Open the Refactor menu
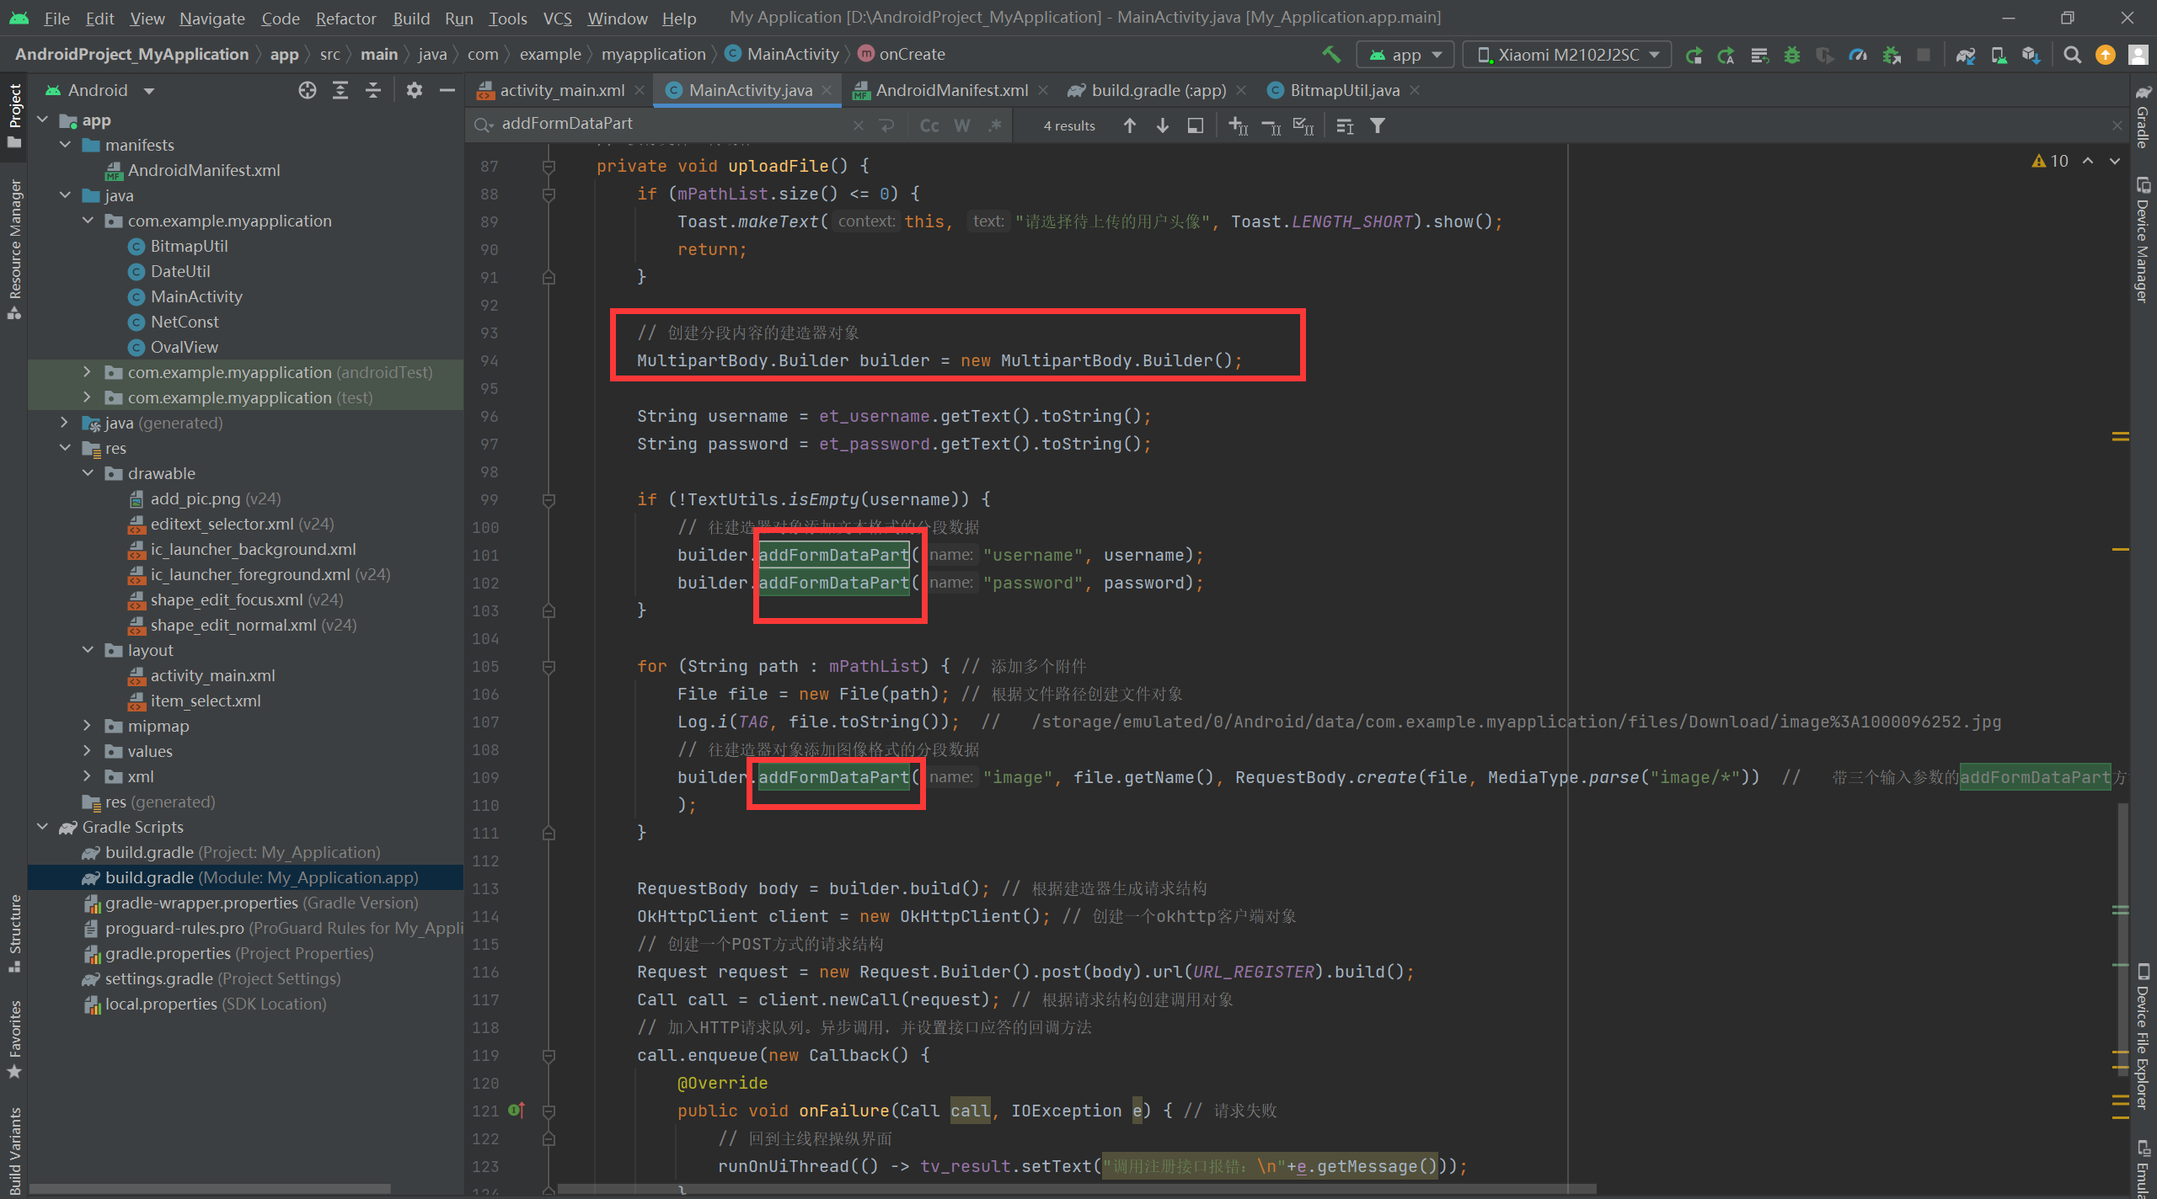Screen dimensions: 2157x1199 click(x=345, y=18)
